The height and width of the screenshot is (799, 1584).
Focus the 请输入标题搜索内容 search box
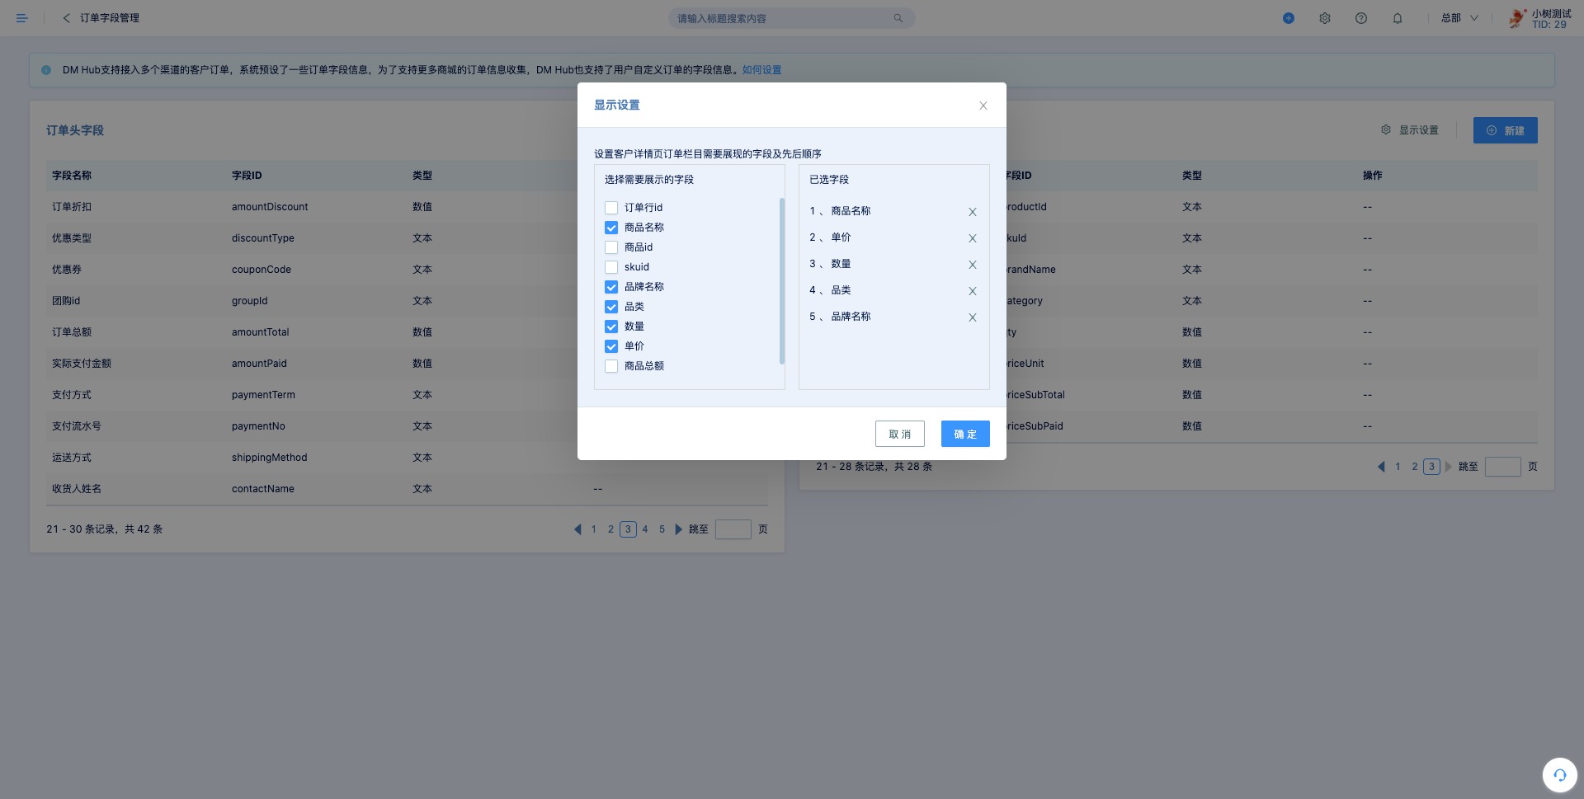[x=791, y=18]
